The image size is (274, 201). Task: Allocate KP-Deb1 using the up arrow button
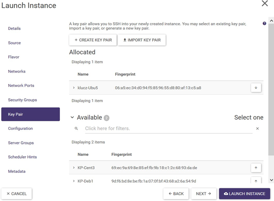click(256, 181)
